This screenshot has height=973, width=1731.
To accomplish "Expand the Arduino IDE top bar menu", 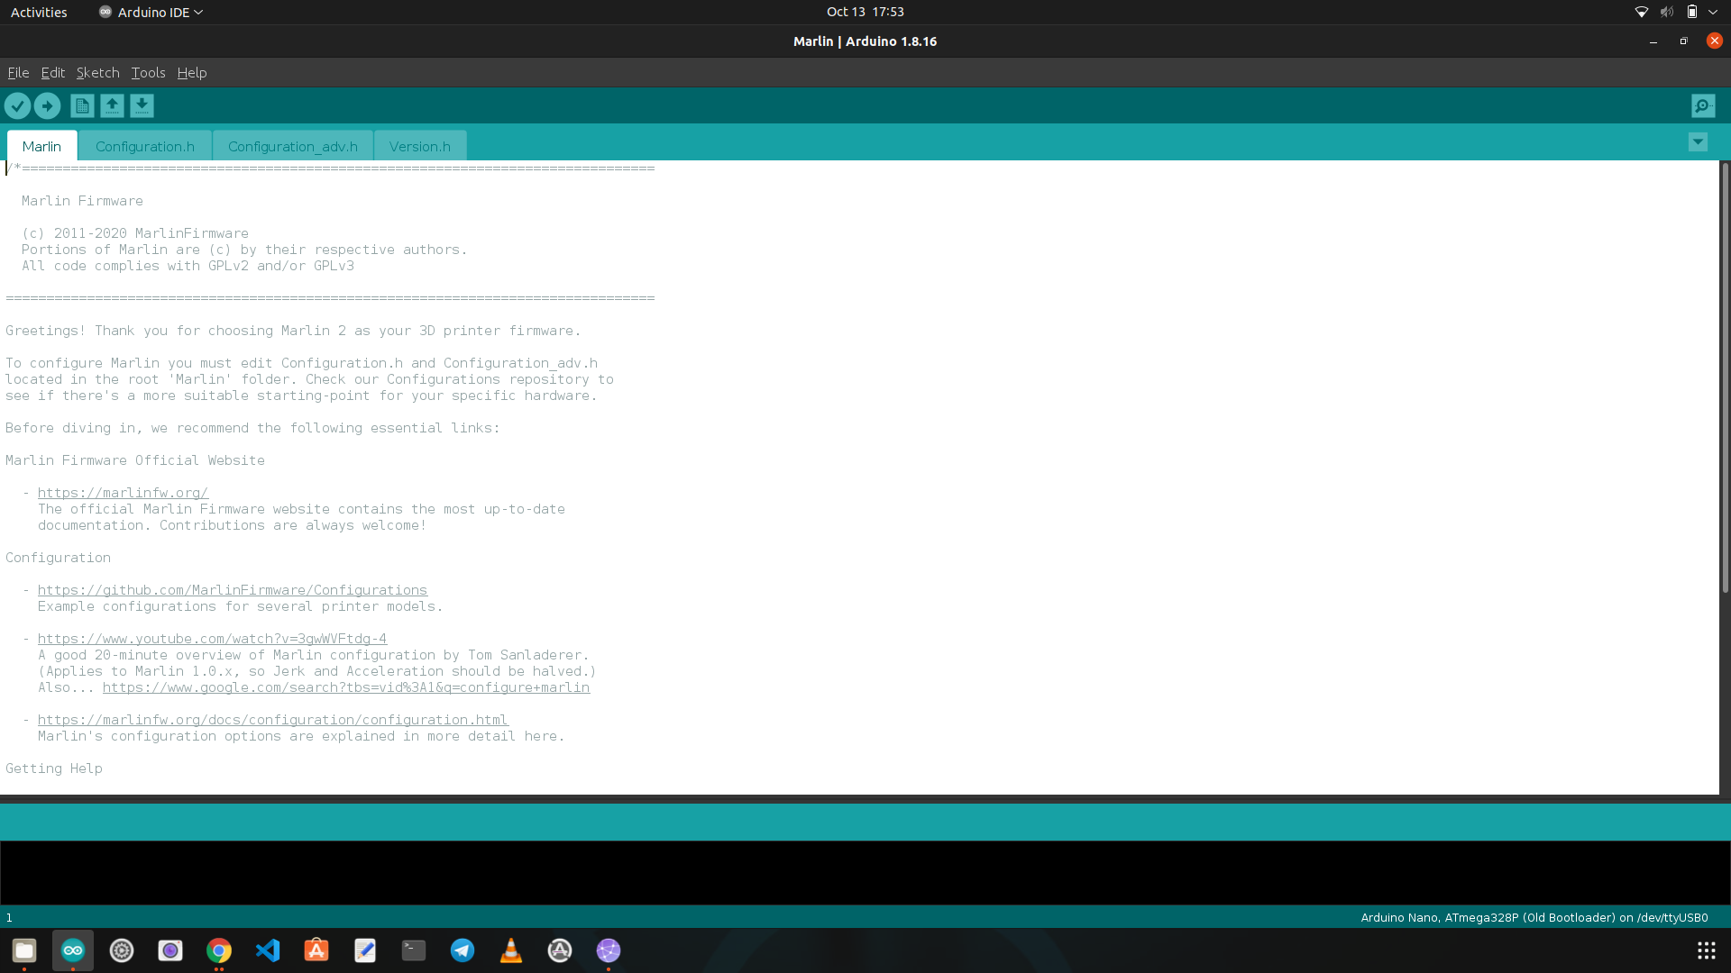I will (150, 12).
